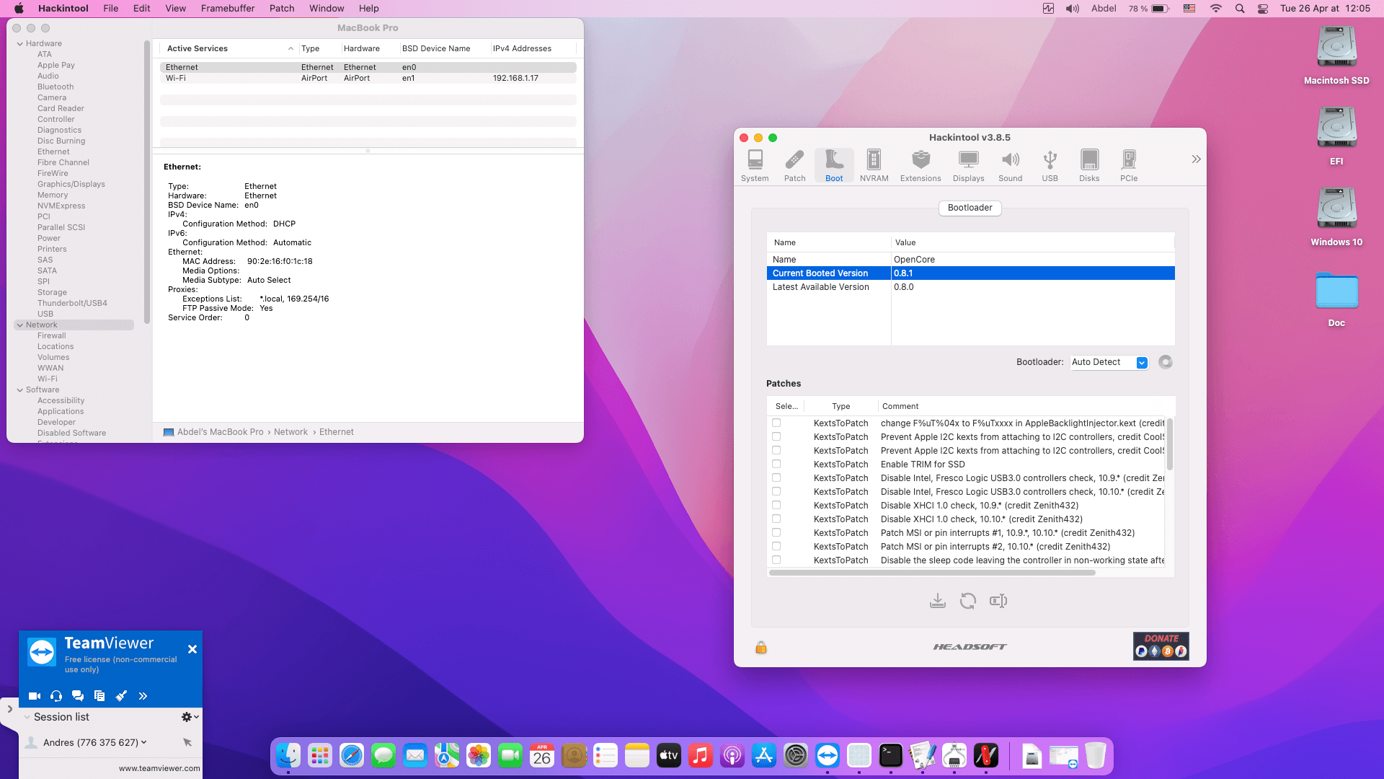Sort by Active Services column header

pos(229,48)
